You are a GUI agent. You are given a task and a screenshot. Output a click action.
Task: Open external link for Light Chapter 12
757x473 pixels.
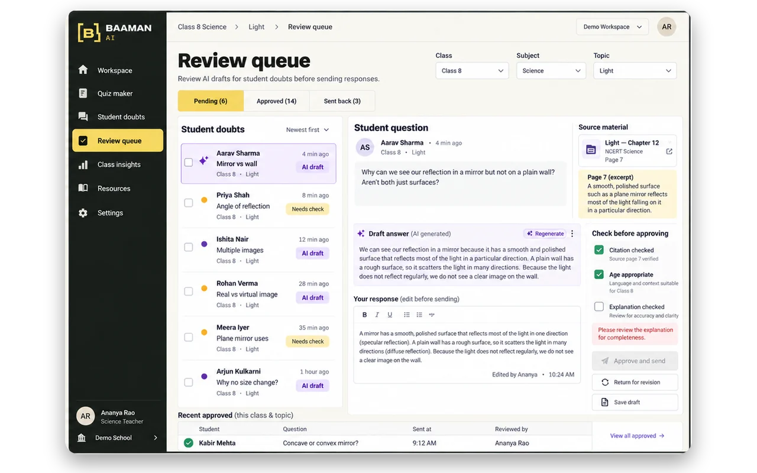(669, 151)
